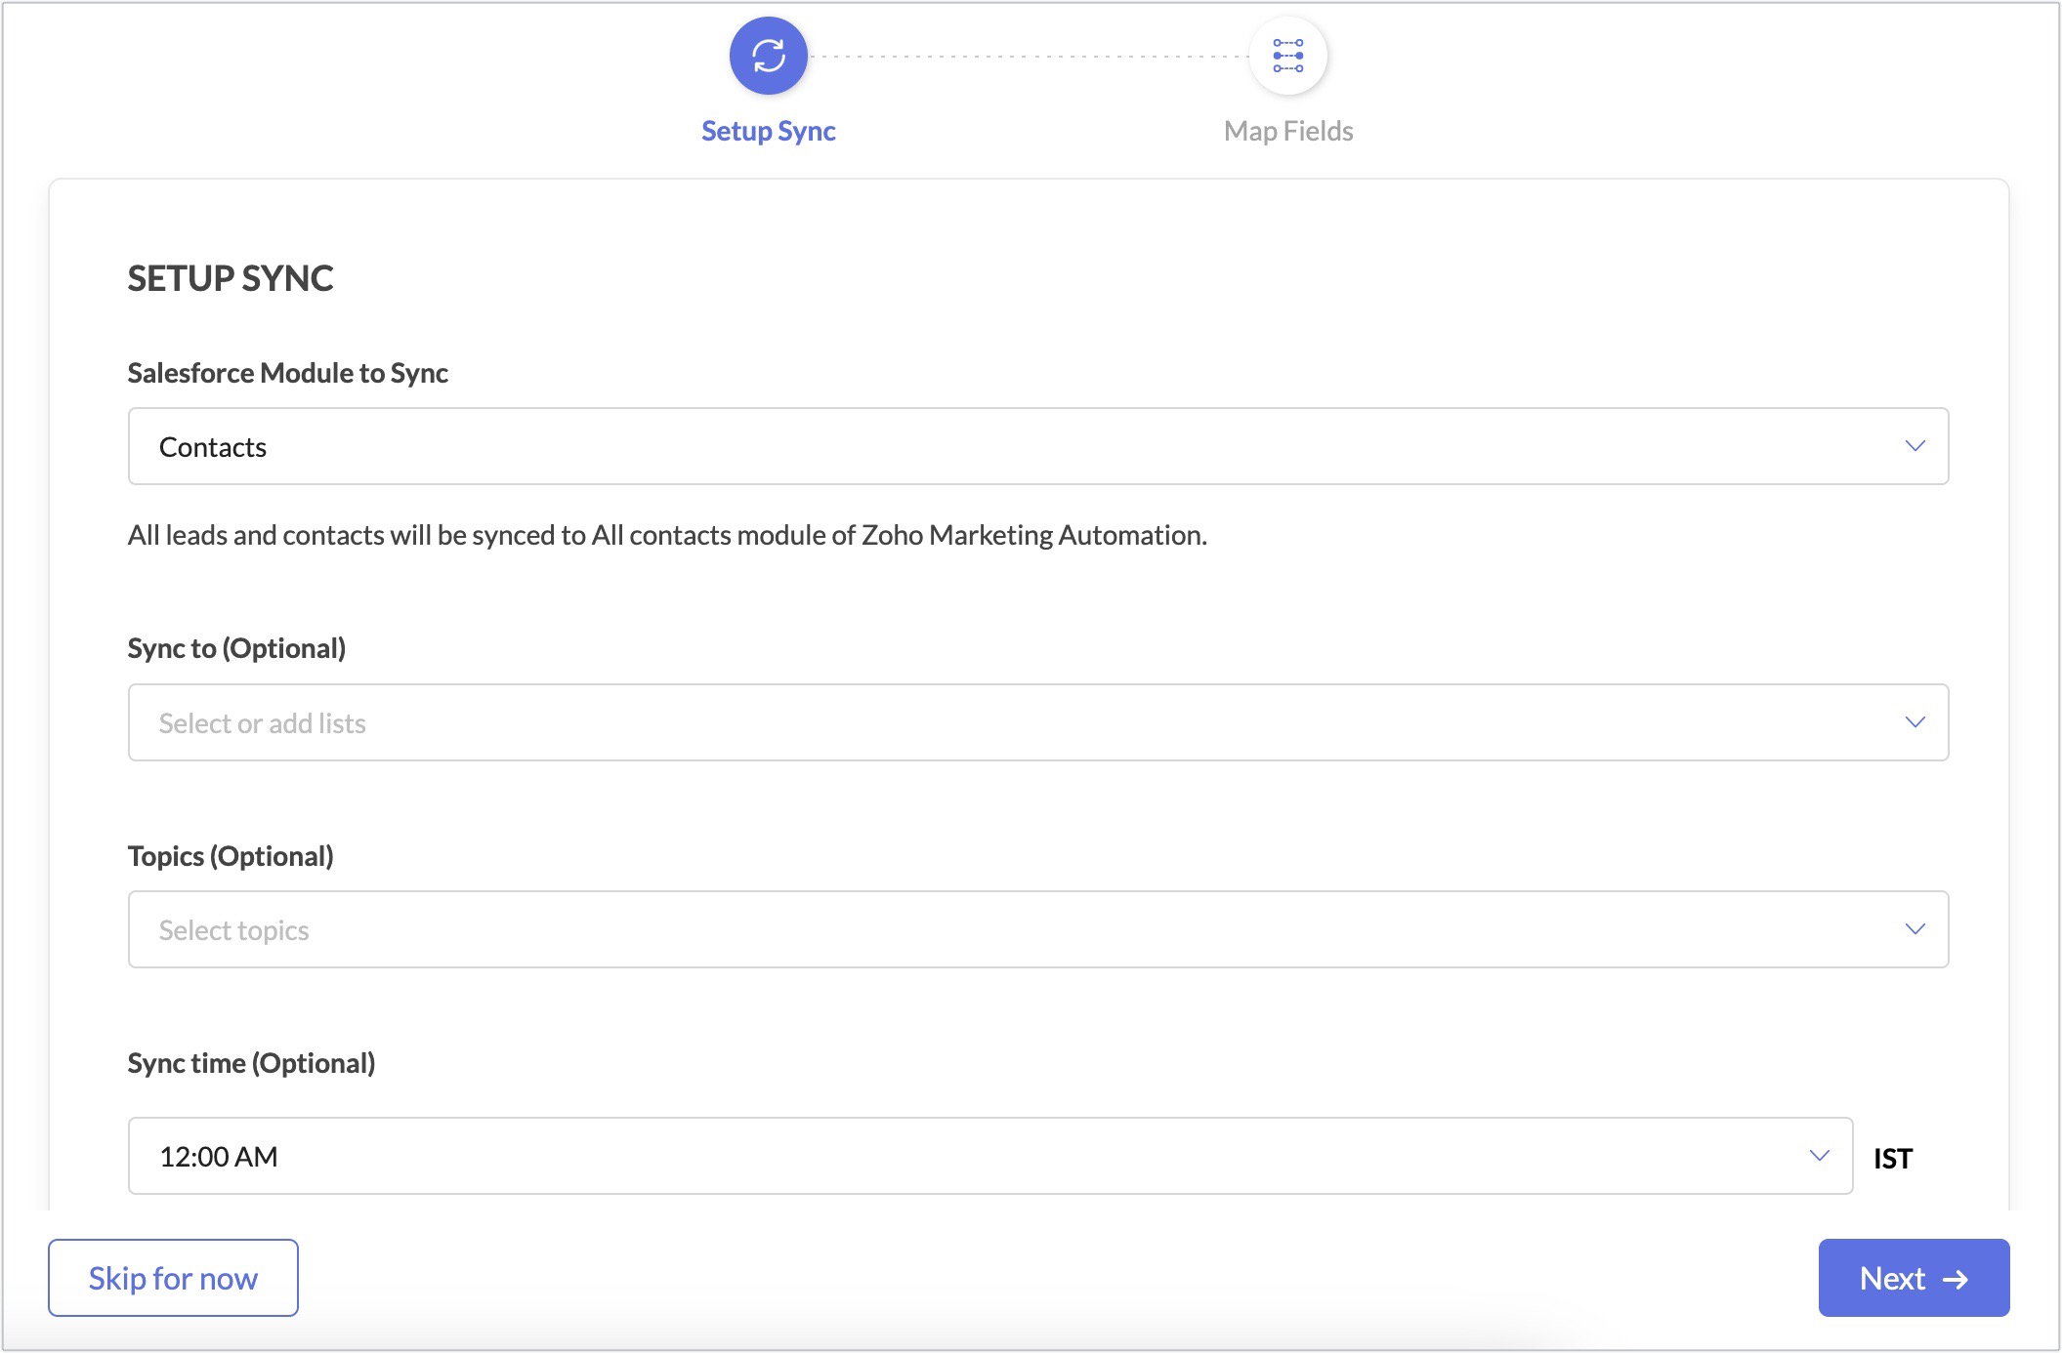Click the Setup Sync circular step icon

tap(768, 56)
